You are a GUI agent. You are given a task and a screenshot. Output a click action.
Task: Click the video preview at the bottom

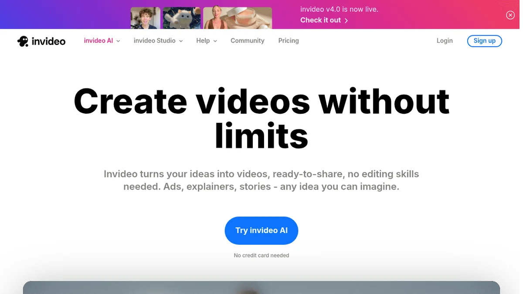(261, 289)
